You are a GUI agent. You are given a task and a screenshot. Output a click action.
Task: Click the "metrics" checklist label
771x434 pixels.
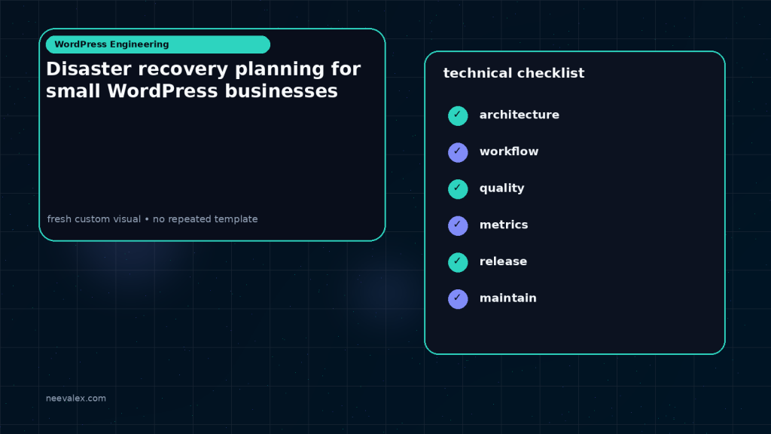tap(504, 225)
